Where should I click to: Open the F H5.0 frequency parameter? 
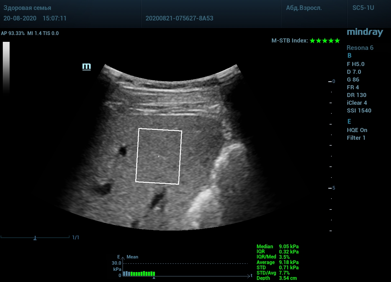point(356,64)
